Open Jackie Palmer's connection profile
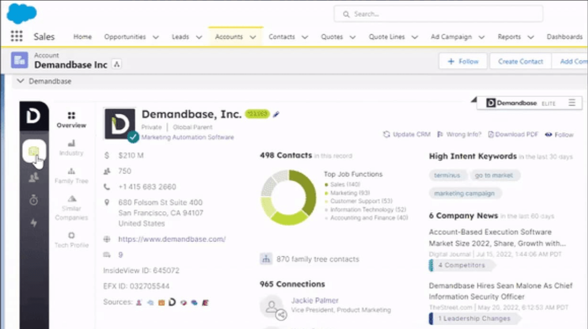This screenshot has width=588, height=329. (315, 300)
